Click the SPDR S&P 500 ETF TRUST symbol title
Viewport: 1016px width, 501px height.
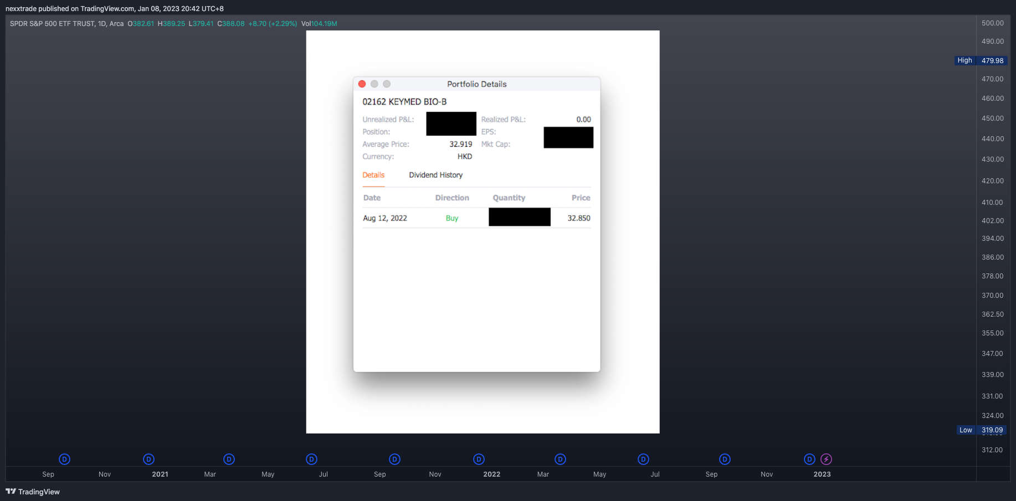click(x=67, y=24)
